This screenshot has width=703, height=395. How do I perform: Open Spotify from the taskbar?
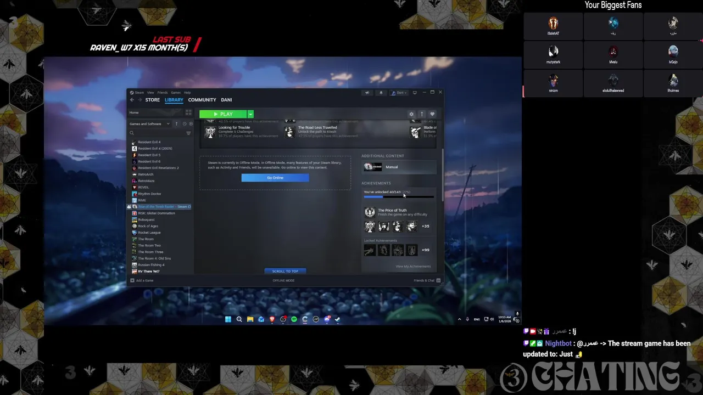(294, 319)
